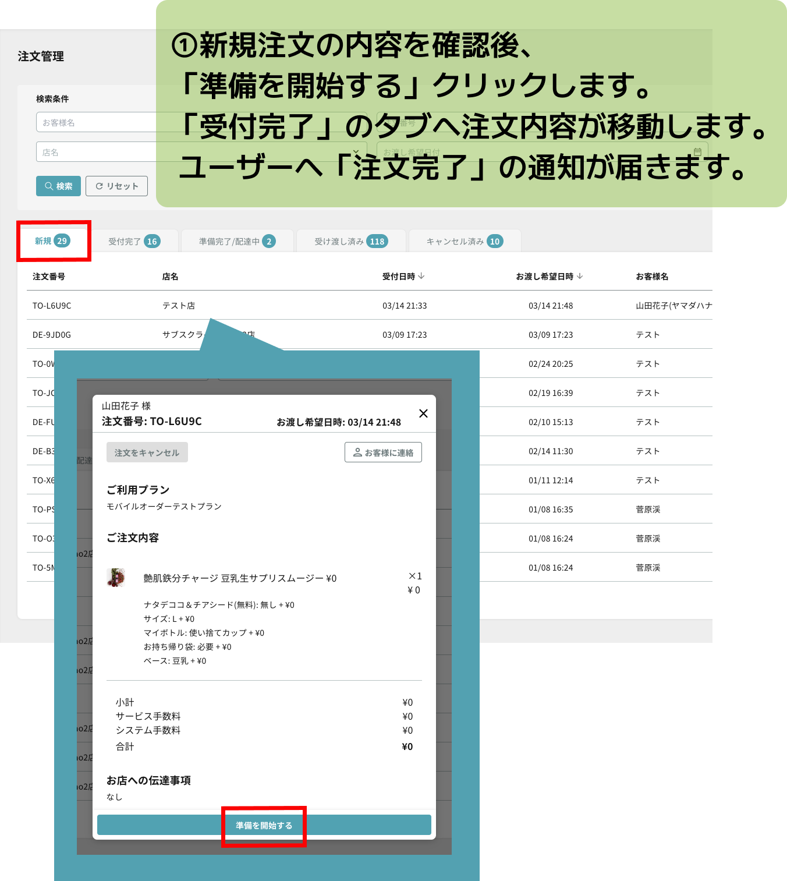
Task: Click お渡し希望日時 02/14 11:30 cell
Action: pyautogui.click(x=551, y=451)
